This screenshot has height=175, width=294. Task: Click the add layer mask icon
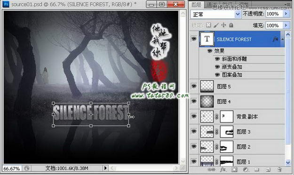coord(234,169)
